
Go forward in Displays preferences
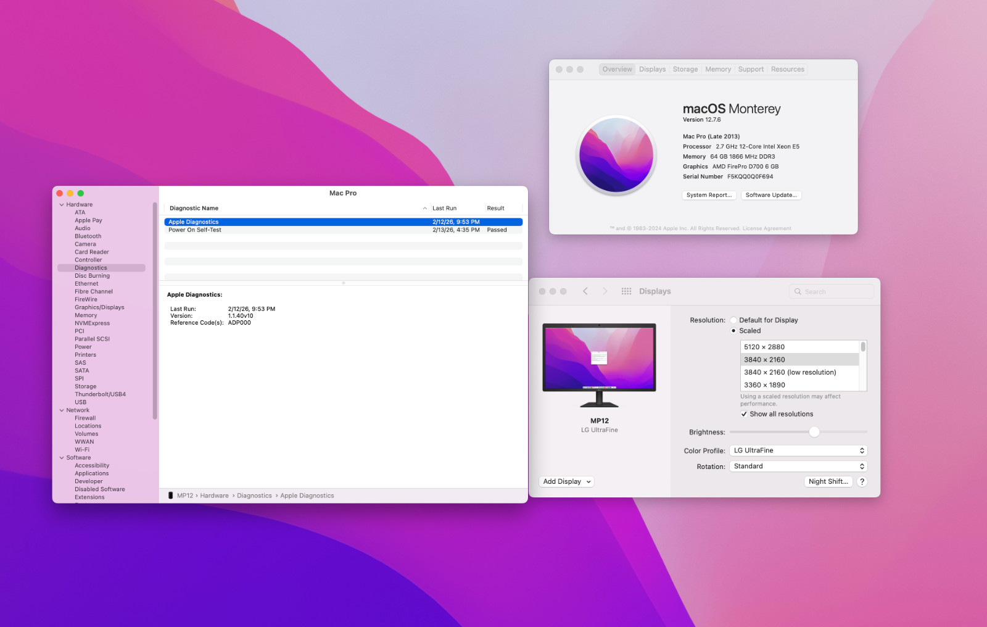tap(605, 291)
